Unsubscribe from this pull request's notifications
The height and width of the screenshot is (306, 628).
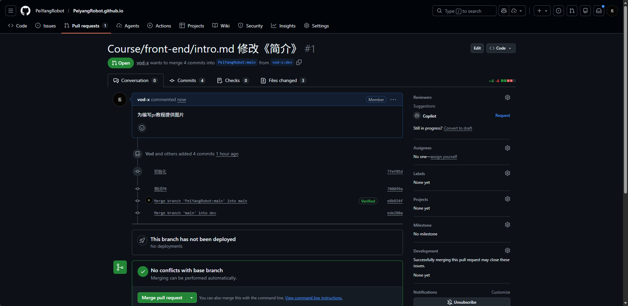[462, 302]
